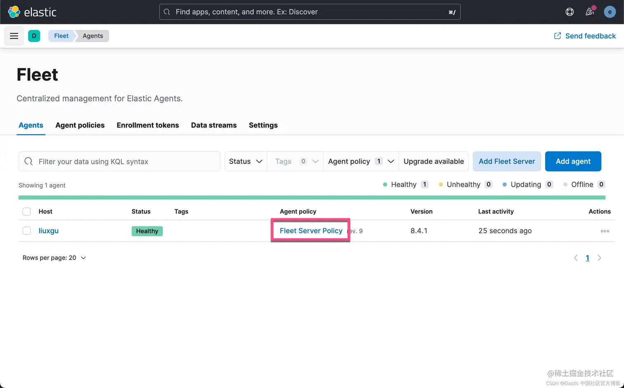The width and height of the screenshot is (624, 388).
Task: Open the Status filter dropdown
Action: point(246,161)
